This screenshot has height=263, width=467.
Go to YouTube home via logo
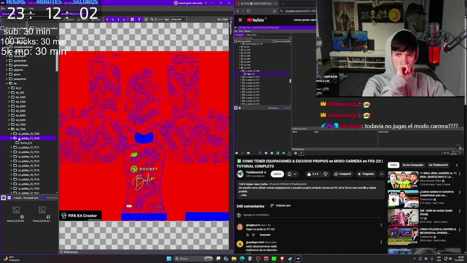click(255, 20)
